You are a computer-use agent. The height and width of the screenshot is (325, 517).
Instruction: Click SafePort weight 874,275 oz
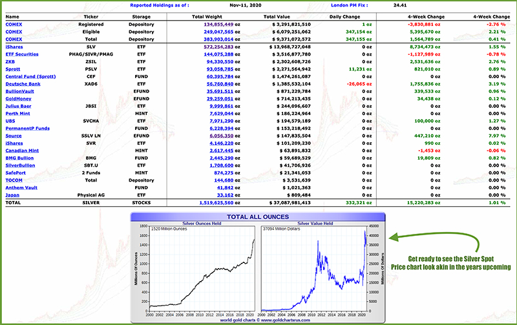224,173
